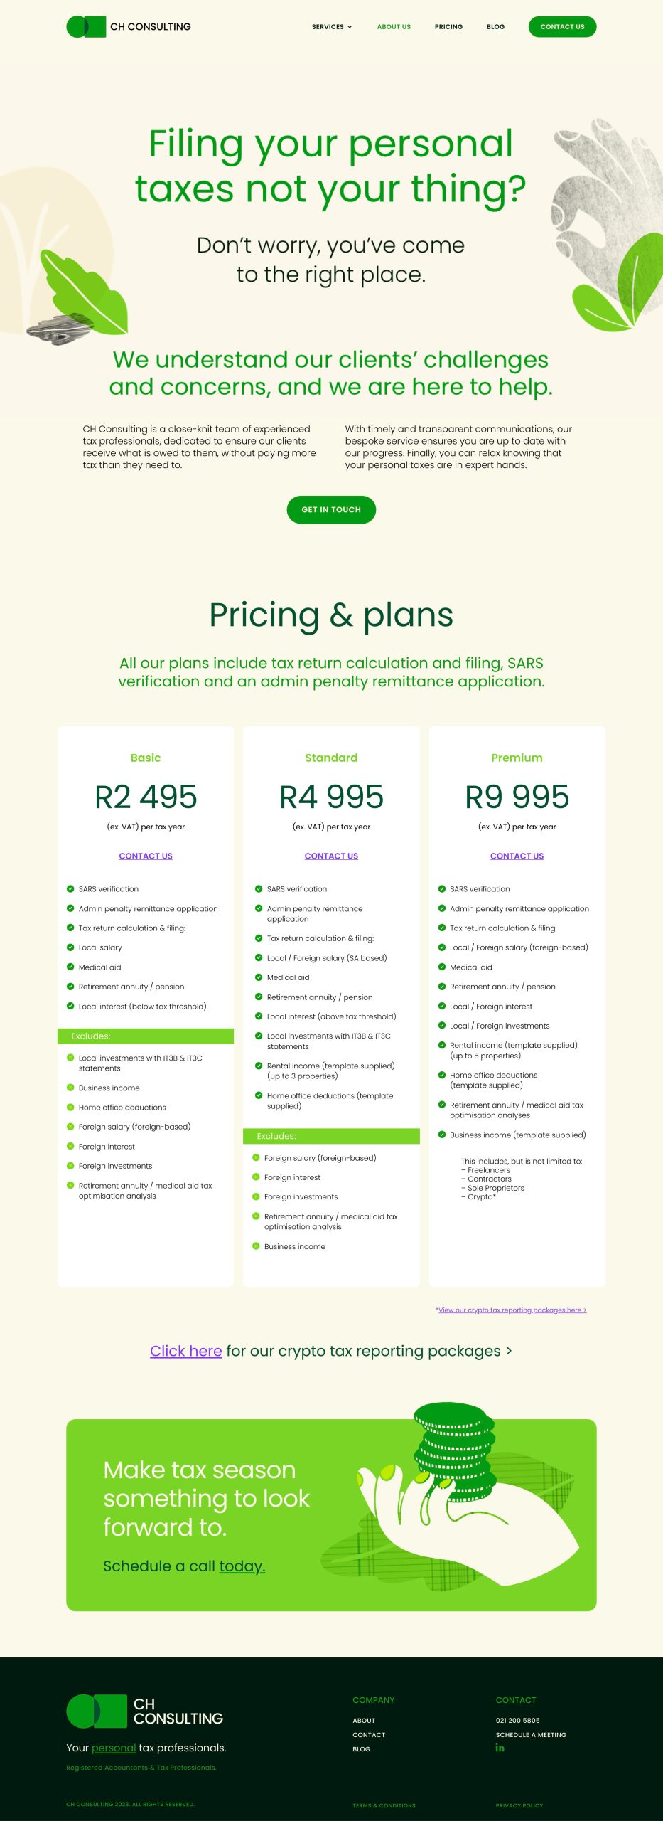The height and width of the screenshot is (1821, 663).
Task: Click the LinkedIn icon in footer
Action: point(500,1748)
